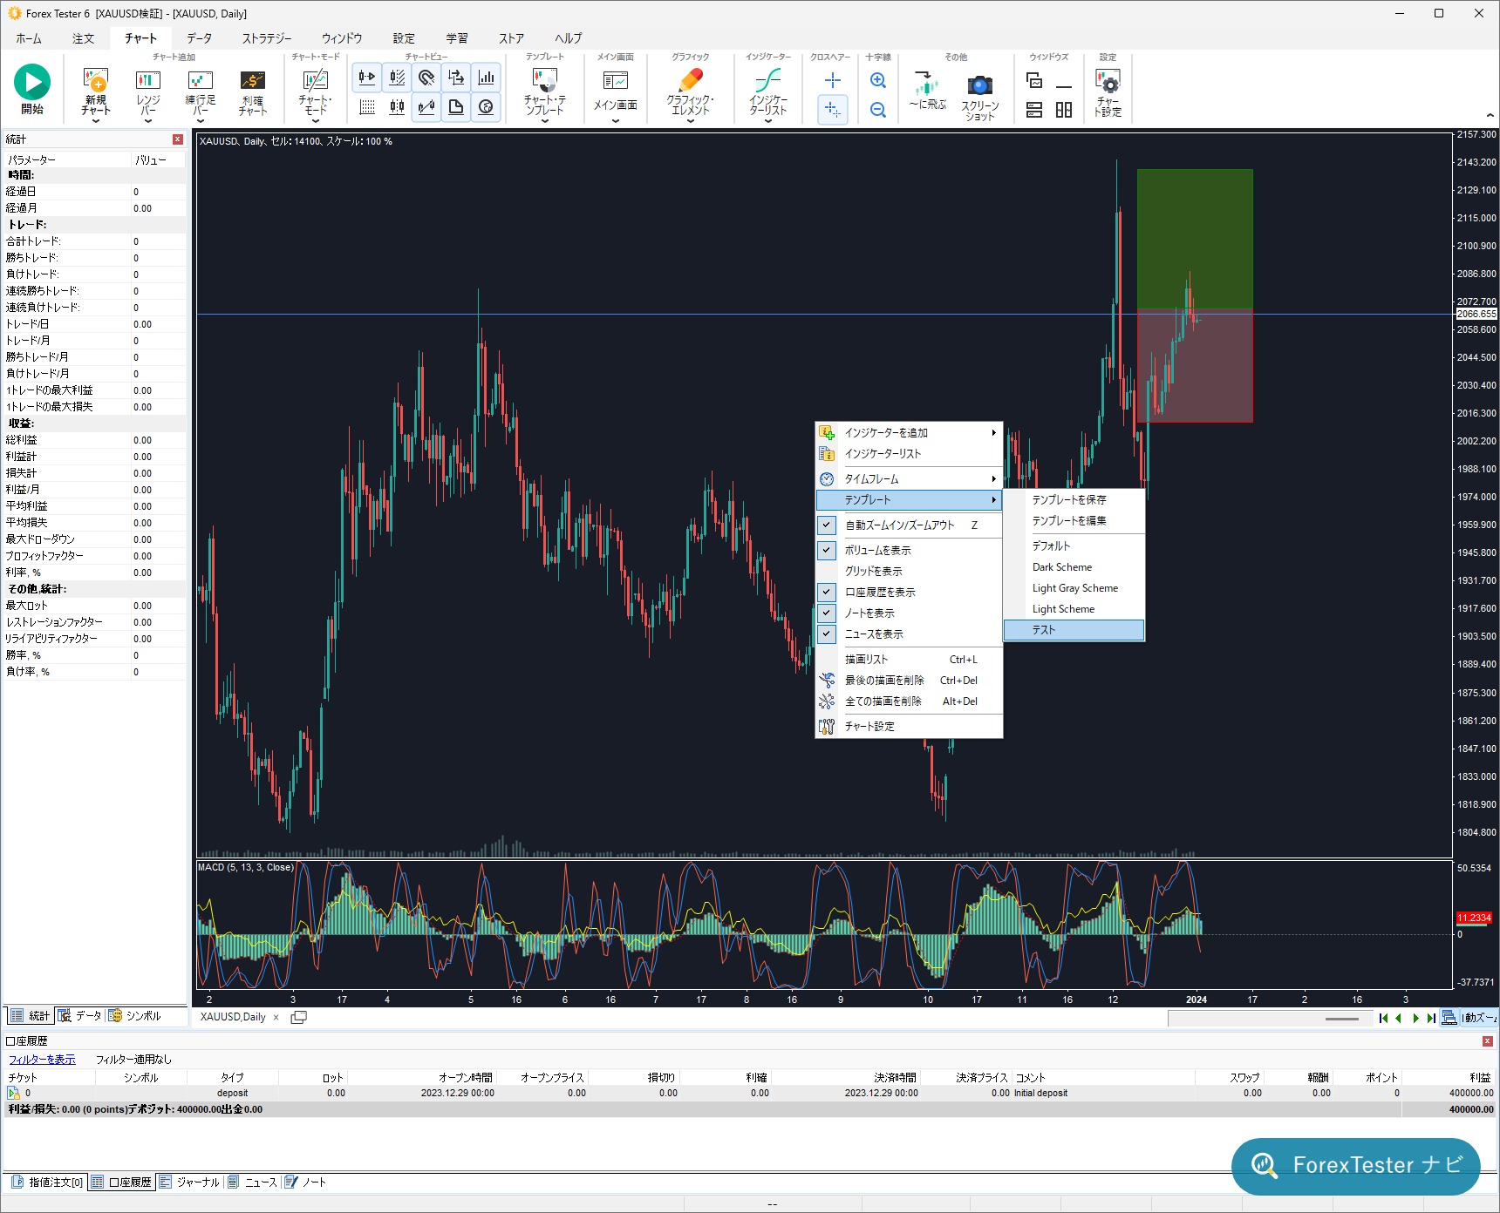Apply the Dark Scheme template
The image size is (1500, 1213).
(1074, 566)
